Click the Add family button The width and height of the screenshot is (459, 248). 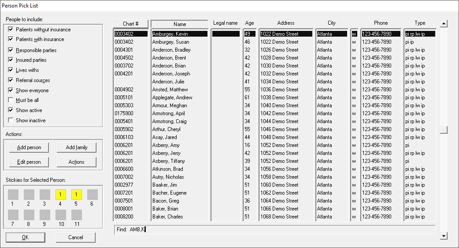[x=76, y=147]
